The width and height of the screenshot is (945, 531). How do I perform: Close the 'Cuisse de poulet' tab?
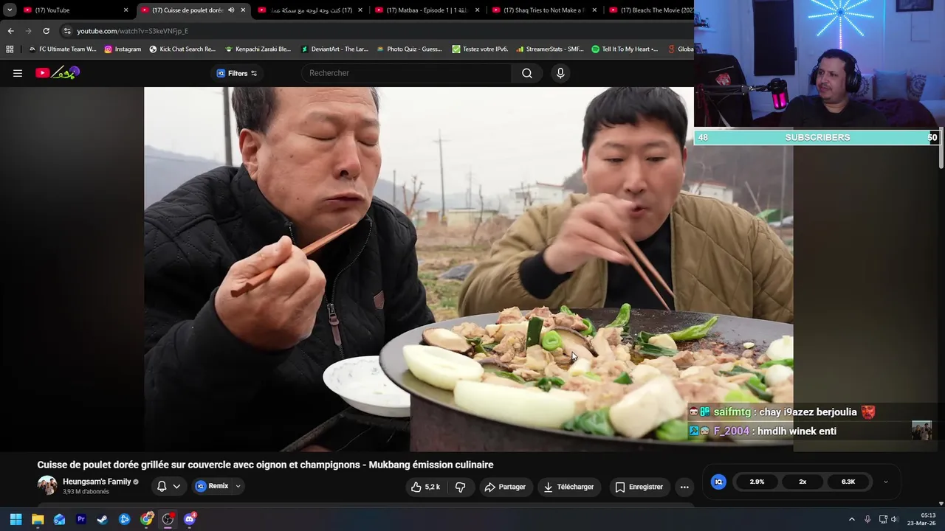pyautogui.click(x=243, y=10)
